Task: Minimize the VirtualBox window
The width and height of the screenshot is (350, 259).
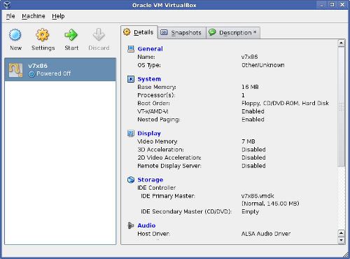Action: pos(322,5)
